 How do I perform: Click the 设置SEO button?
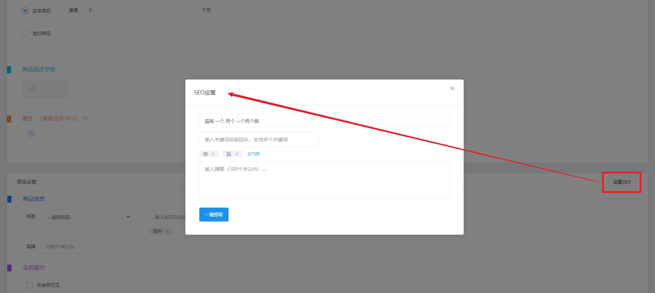[x=622, y=182]
